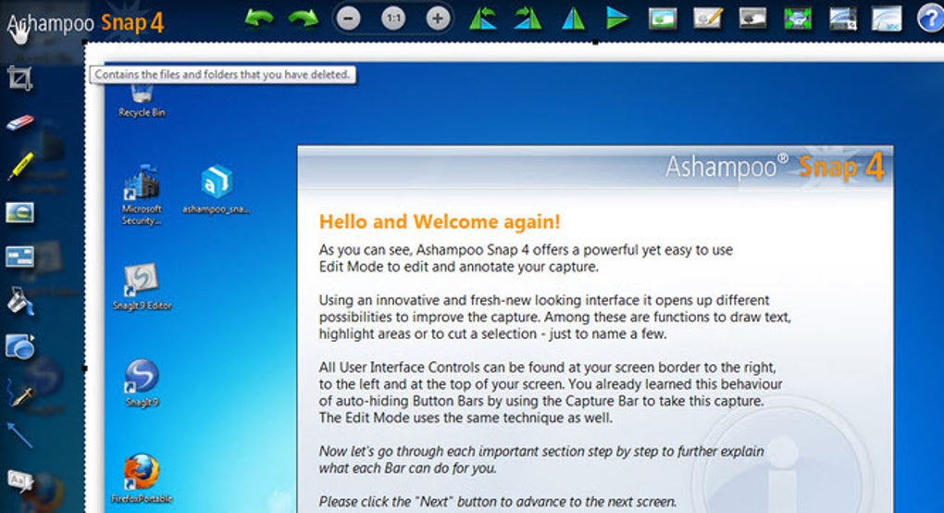The image size is (944, 513).
Task: Zoom out with the minus button
Action: [x=348, y=19]
